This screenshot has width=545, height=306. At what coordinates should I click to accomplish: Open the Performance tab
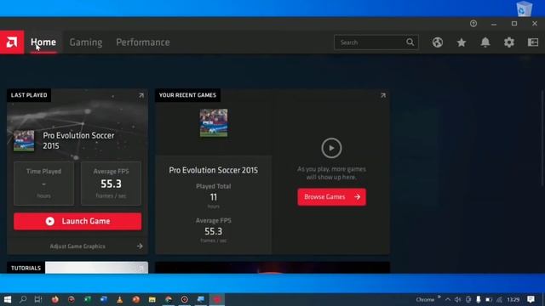point(143,42)
